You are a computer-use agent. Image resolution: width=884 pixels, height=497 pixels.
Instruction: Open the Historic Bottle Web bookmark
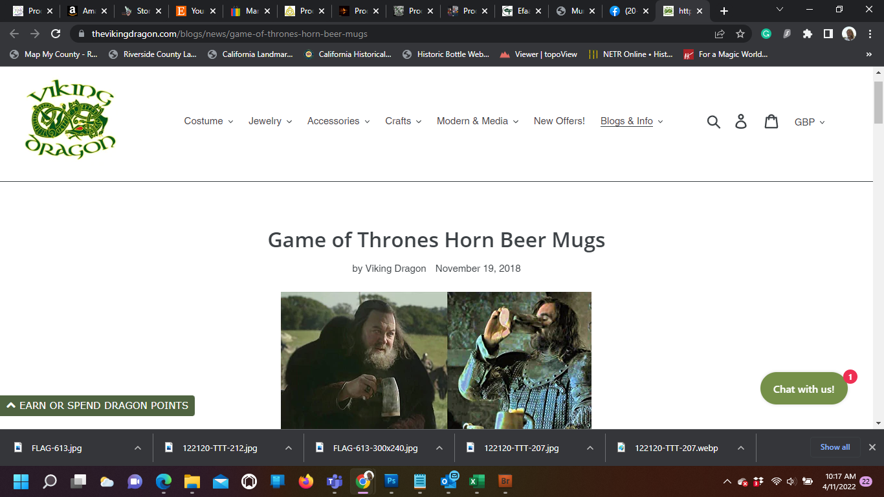tap(445, 54)
